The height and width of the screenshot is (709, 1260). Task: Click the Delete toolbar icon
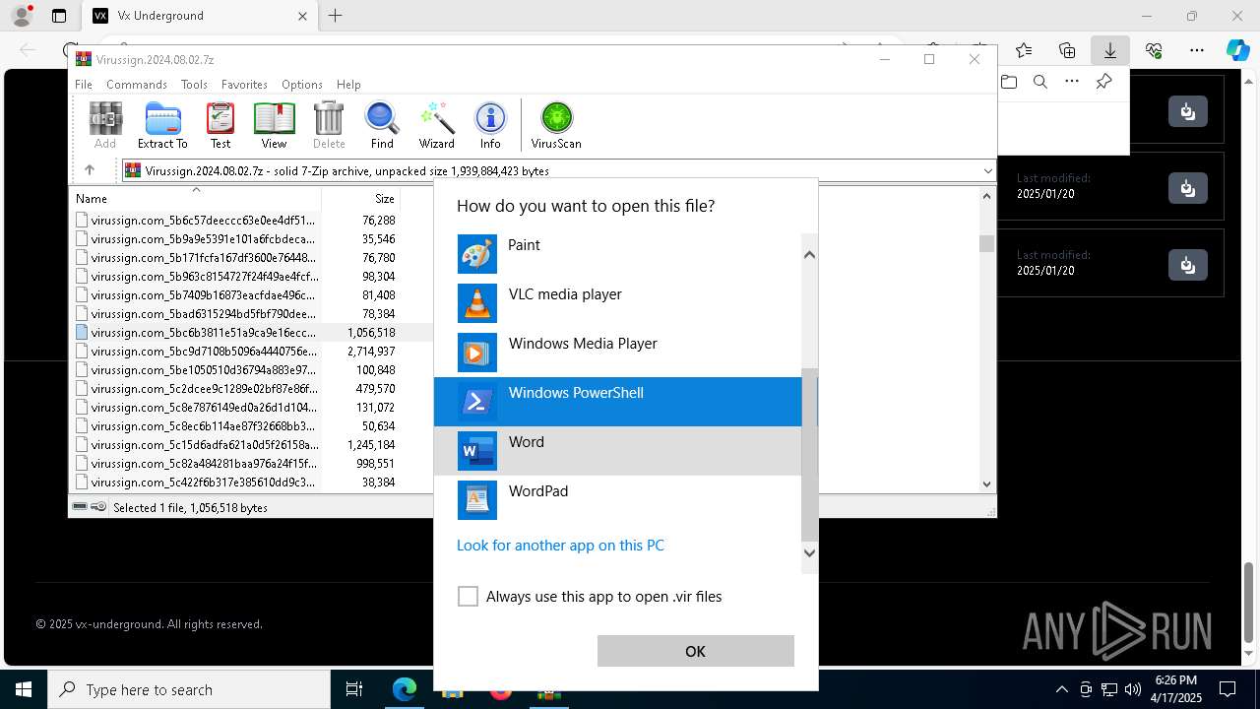[329, 125]
